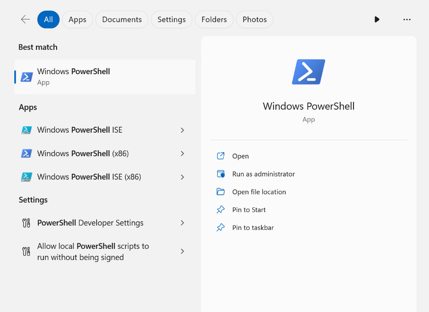Click the Open action label
429x312 pixels.
tap(240, 156)
